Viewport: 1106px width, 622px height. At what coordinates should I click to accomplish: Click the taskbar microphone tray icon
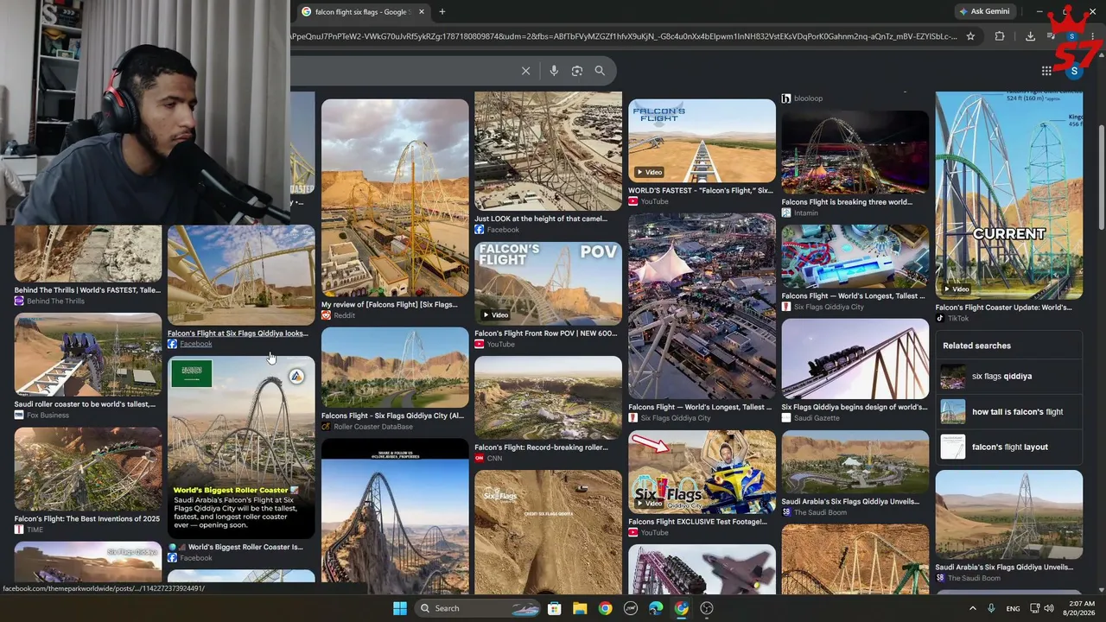[991, 608]
